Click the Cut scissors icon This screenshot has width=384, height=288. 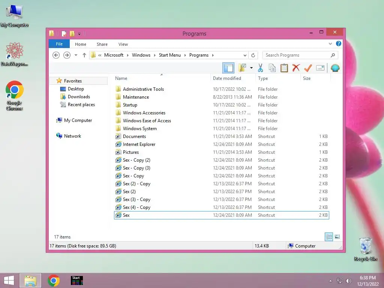coord(260,68)
